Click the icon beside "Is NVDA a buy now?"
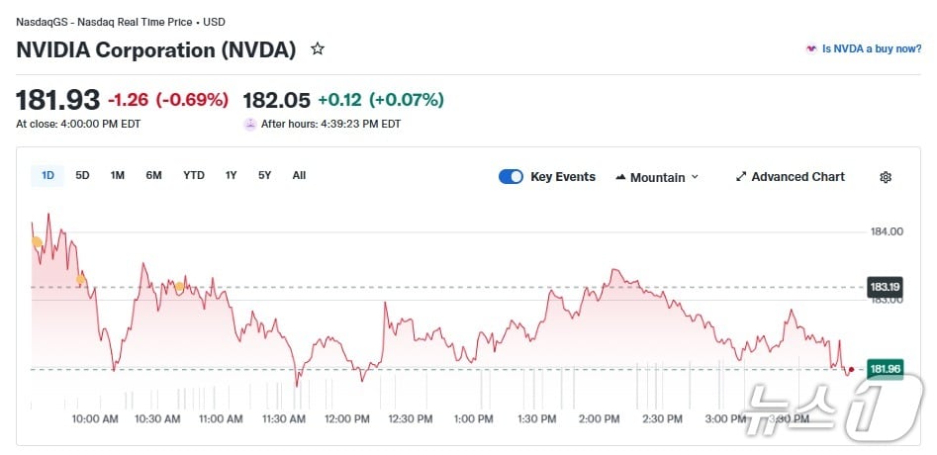937x455 pixels. click(x=811, y=48)
